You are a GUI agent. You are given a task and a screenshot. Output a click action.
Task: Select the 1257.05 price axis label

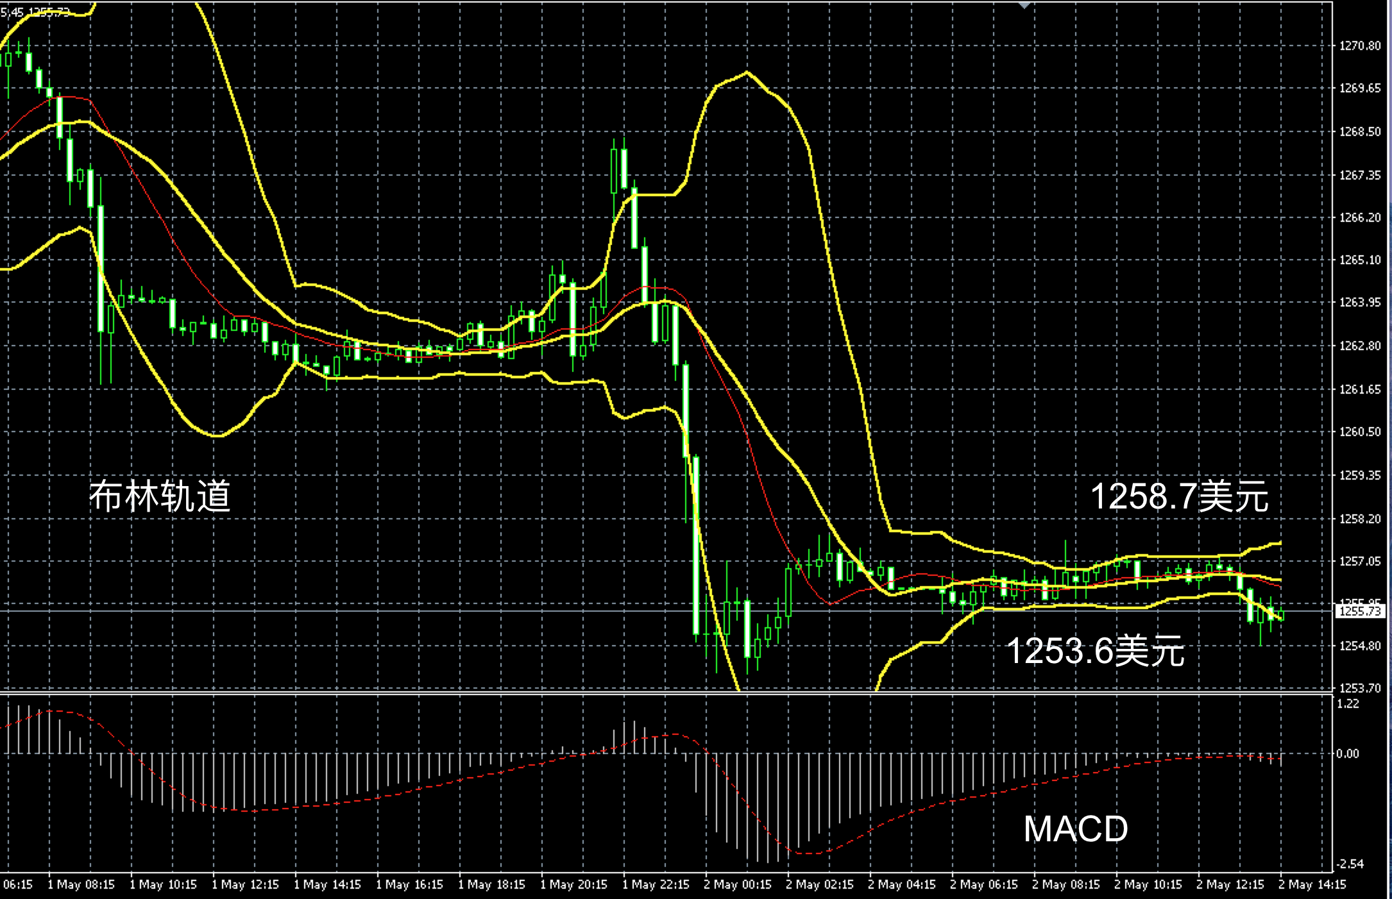[x=1360, y=561]
